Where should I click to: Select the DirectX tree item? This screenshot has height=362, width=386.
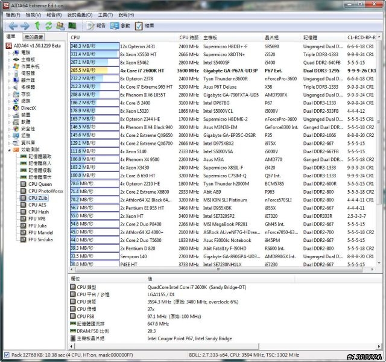[x=28, y=108]
